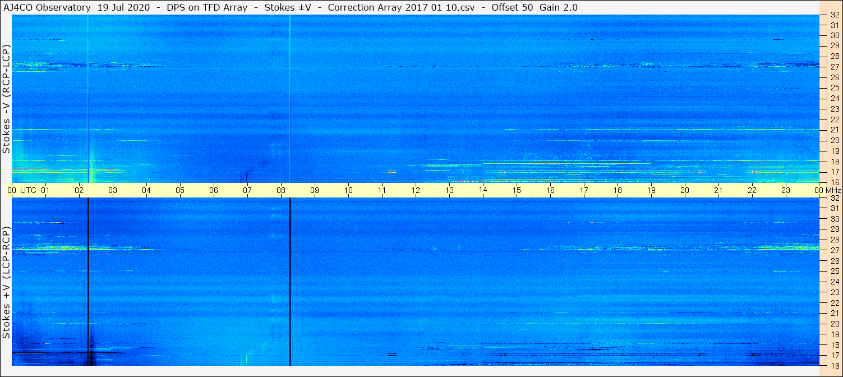The width and height of the screenshot is (843, 377).
Task: Select the 01 hour mark on time axis
Action: [45, 190]
